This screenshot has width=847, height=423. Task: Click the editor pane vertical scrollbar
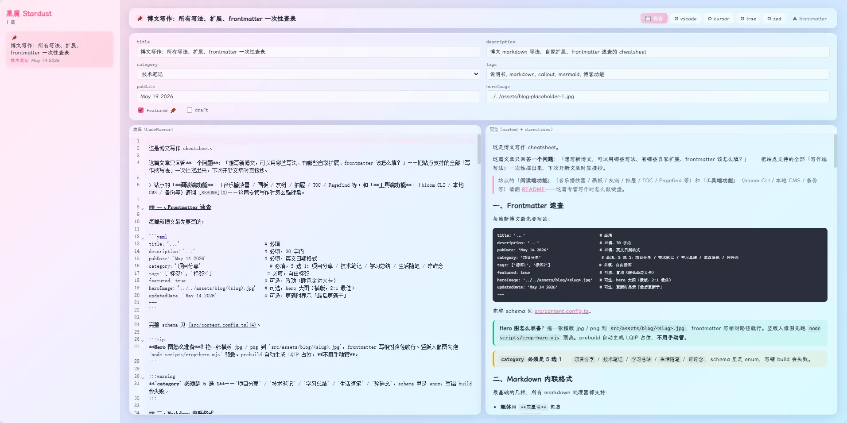click(x=478, y=150)
